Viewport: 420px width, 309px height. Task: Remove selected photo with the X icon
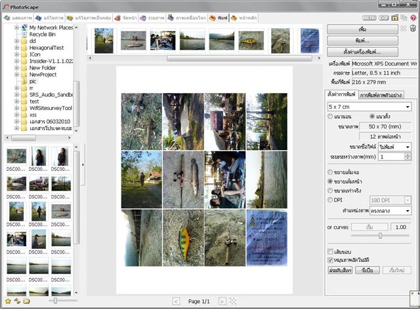[x=404, y=28]
